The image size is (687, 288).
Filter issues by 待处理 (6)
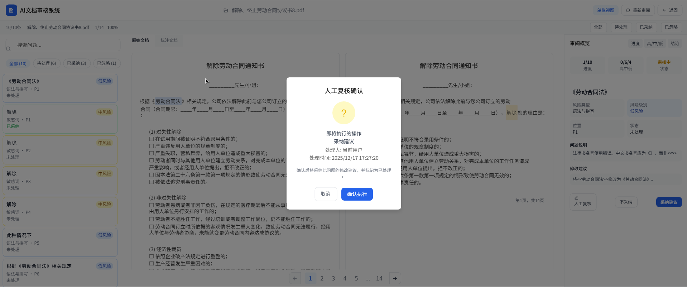click(47, 63)
